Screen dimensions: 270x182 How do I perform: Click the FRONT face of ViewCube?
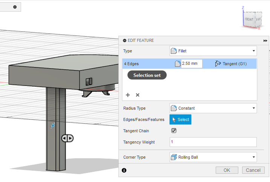click(x=249, y=20)
